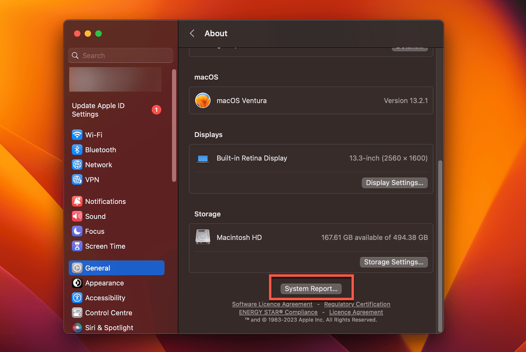Click the System Report button
This screenshot has width=526, height=352.
tap(311, 289)
